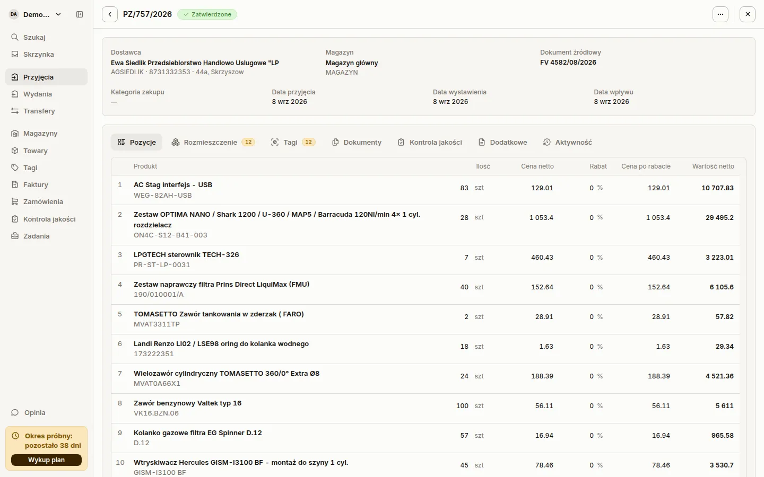The height and width of the screenshot is (477, 764).
Task: Click the Zadania briefcase icon
Action: (15, 236)
